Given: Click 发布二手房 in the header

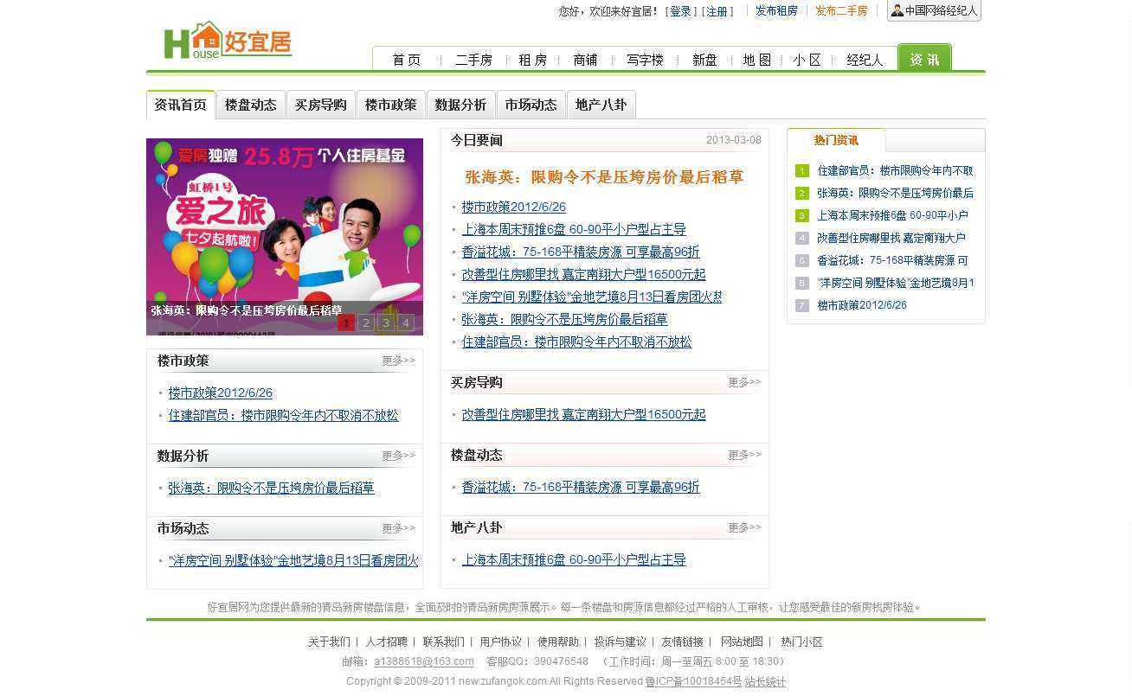Looking at the screenshot, I should (841, 11).
